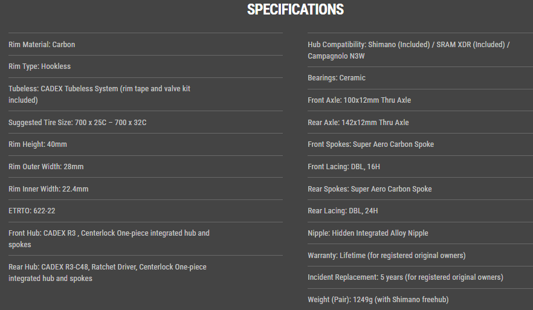Screen dimensions: 533x310
Task: Click the SPECIFICATIONS heading
Action: pos(296,10)
